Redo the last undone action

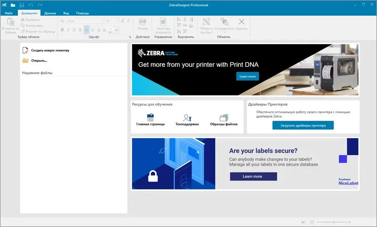40,5
